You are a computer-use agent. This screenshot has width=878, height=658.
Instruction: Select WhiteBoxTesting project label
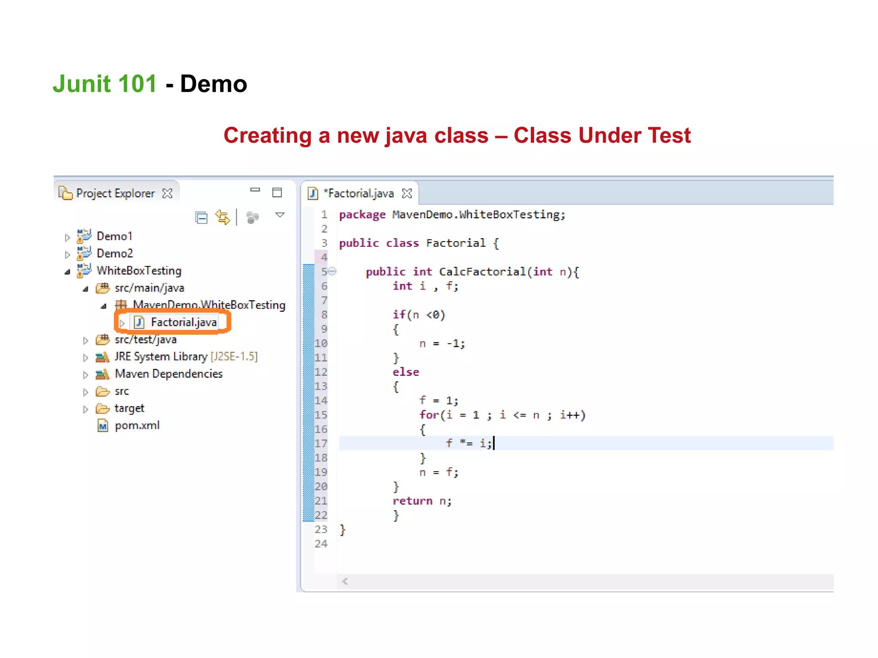point(139,271)
